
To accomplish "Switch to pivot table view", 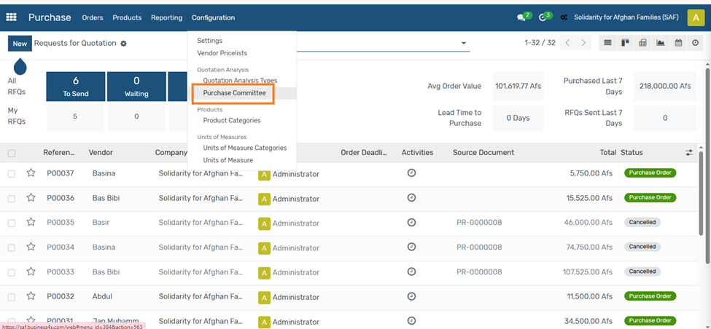I will pyautogui.click(x=642, y=43).
